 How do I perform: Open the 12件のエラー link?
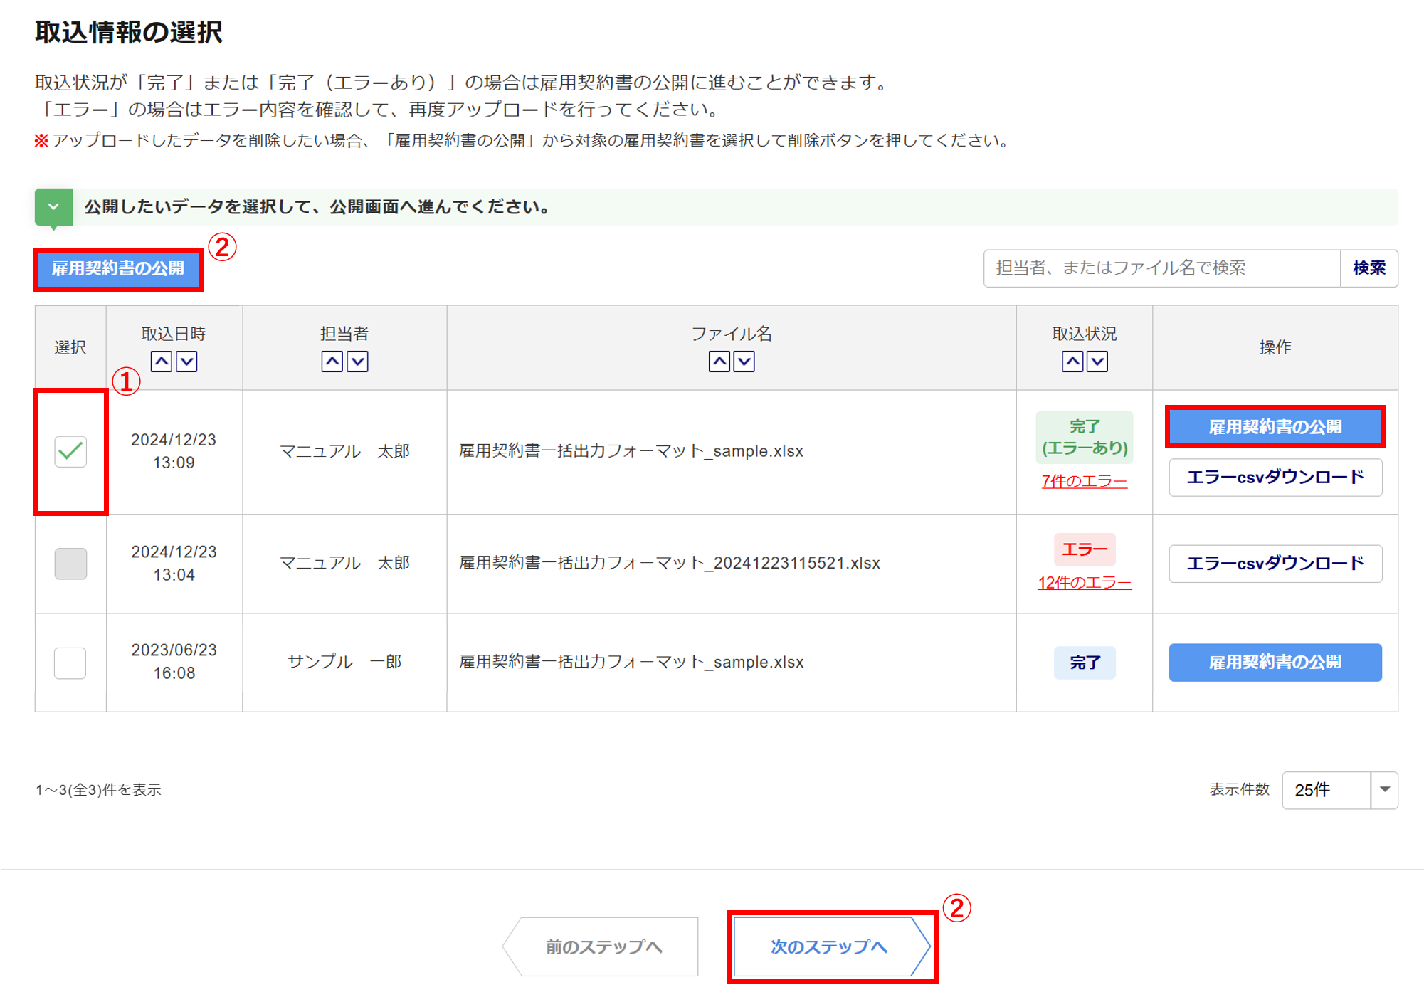tap(1084, 583)
